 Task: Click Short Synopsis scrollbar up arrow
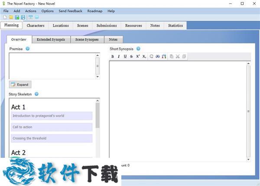[x=248, y=64]
